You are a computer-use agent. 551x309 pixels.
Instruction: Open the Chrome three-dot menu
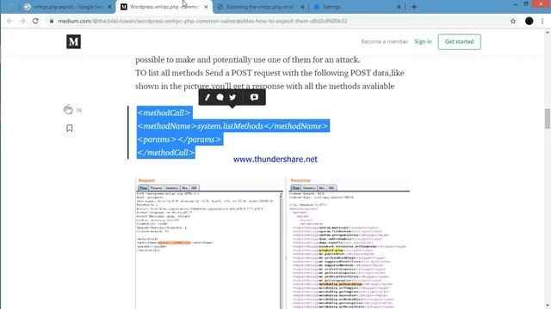pyautogui.click(x=542, y=21)
